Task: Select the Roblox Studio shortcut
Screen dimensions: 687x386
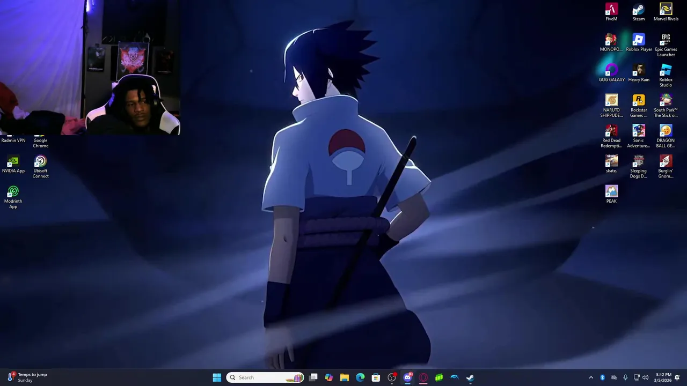Action: 666,76
